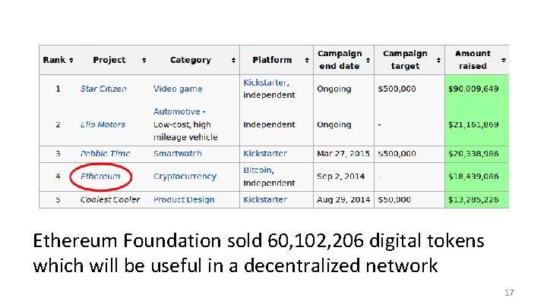547x307 pixels.
Task: Sort the table by Rank column
Action: click(x=71, y=60)
